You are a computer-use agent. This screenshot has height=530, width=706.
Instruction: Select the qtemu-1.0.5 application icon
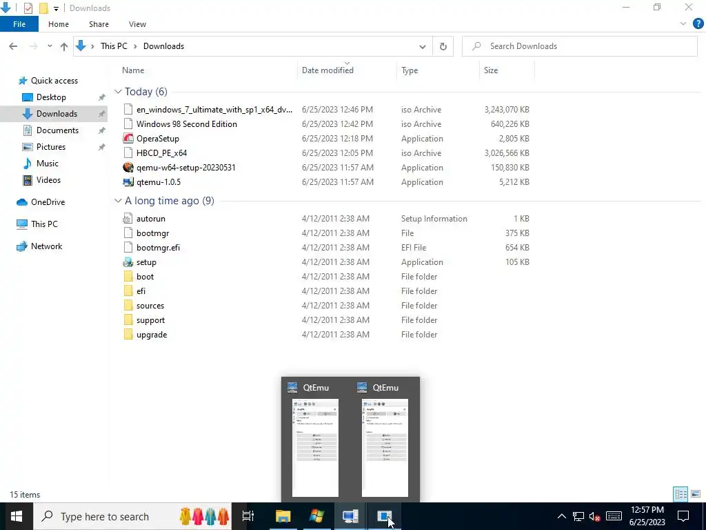(x=128, y=182)
